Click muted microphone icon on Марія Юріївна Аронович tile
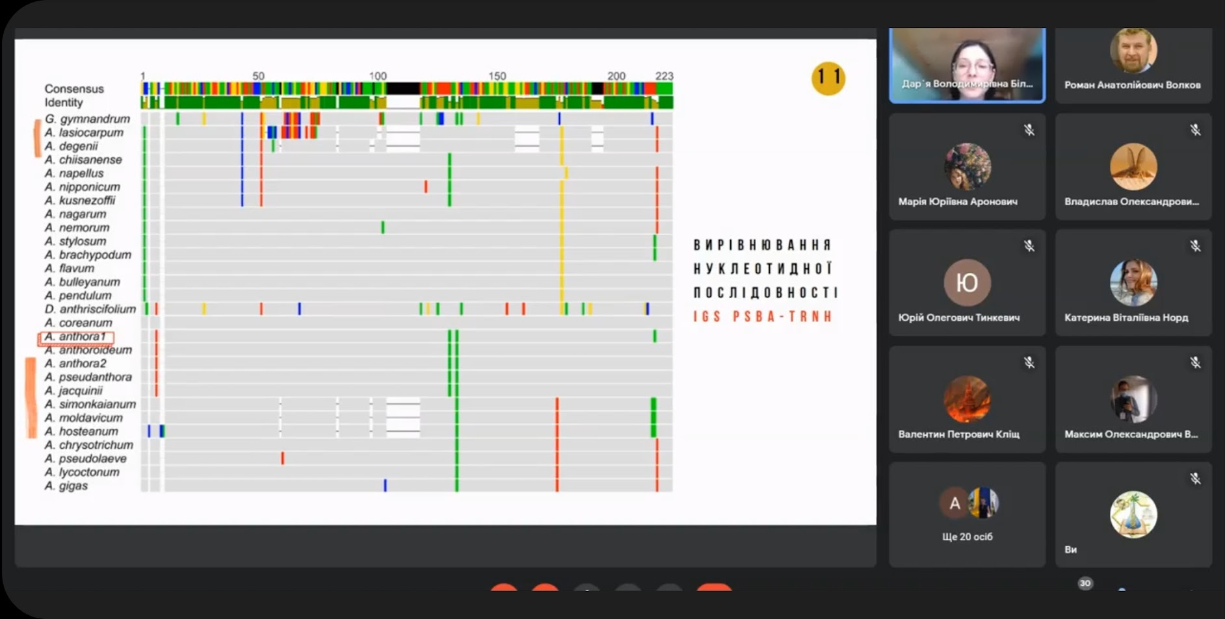 pos(1029,130)
